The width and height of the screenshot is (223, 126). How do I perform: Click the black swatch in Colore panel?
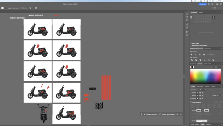coord(192,67)
